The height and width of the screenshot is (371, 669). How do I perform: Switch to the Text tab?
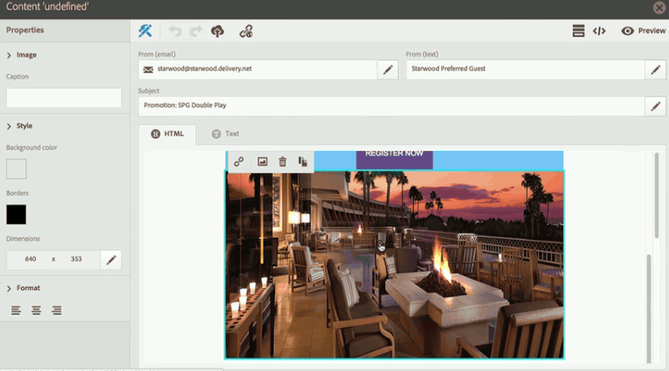pos(226,134)
